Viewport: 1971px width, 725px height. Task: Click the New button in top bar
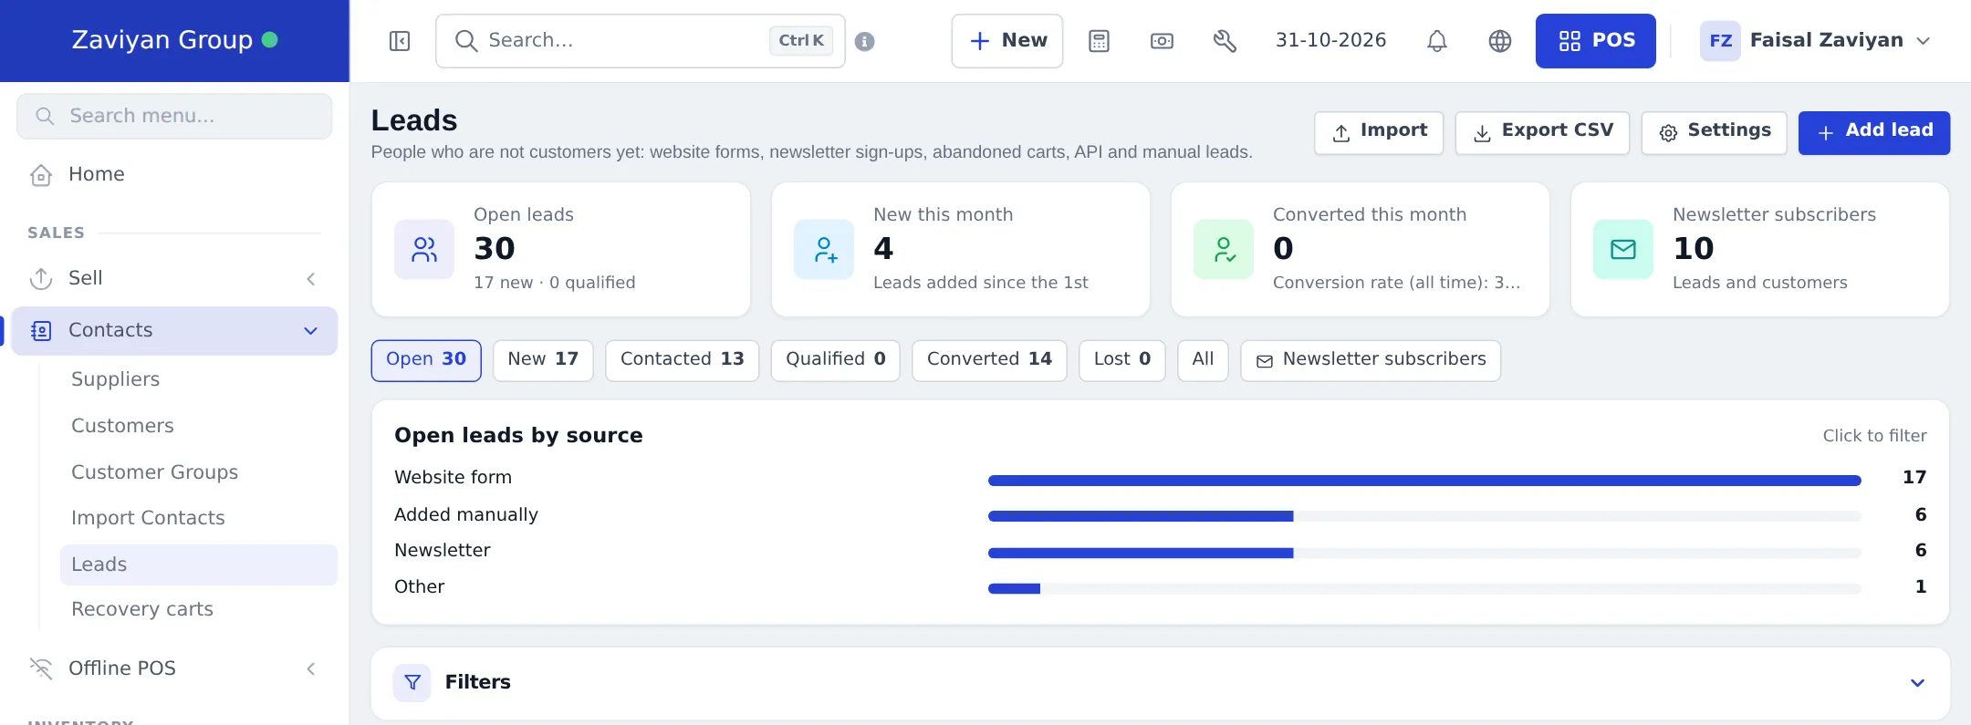click(x=1007, y=41)
